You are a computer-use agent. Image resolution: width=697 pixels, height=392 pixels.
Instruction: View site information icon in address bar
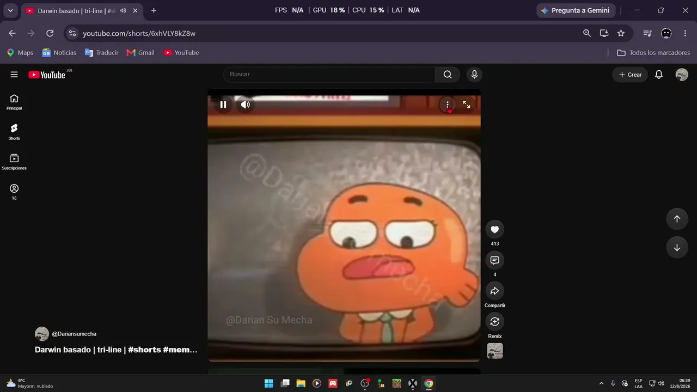tap(72, 33)
